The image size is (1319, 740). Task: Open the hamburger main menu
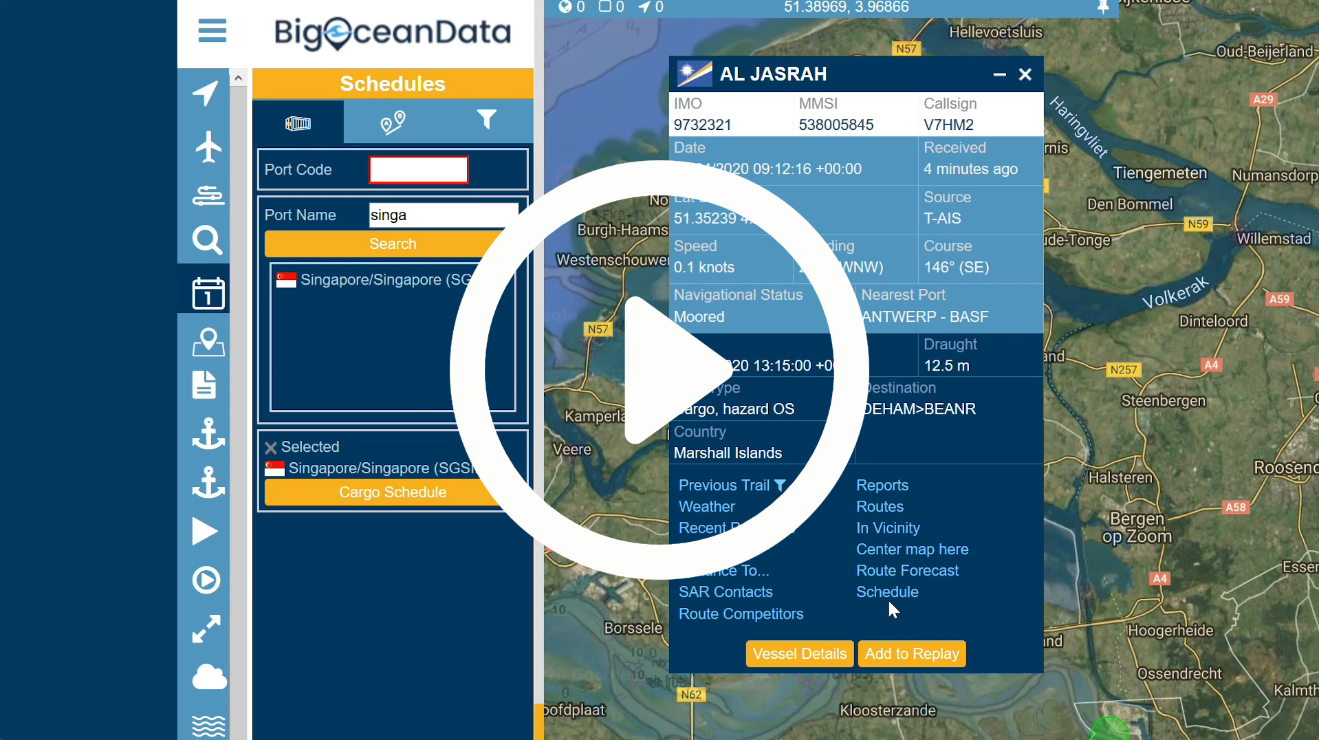pos(212,31)
